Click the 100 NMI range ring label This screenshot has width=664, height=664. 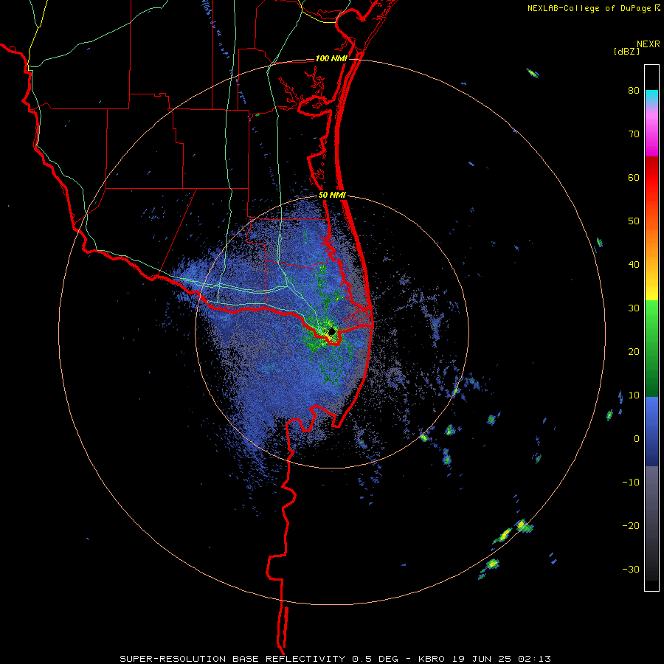331,58
